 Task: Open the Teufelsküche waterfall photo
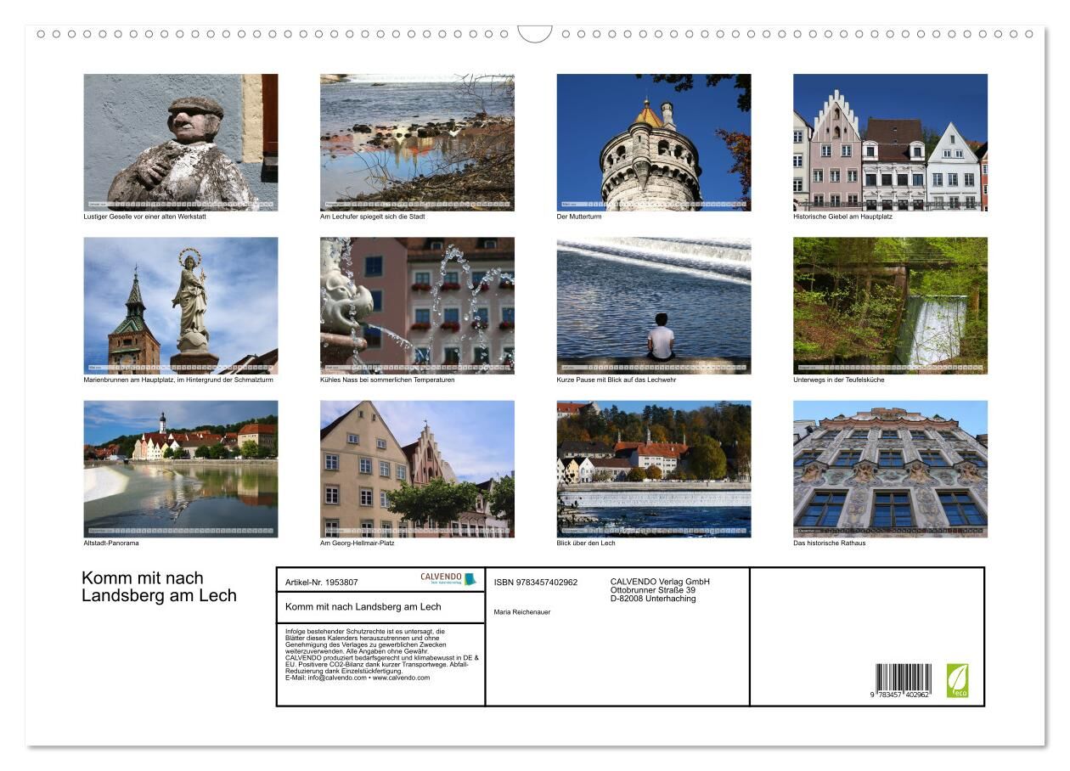(x=890, y=306)
